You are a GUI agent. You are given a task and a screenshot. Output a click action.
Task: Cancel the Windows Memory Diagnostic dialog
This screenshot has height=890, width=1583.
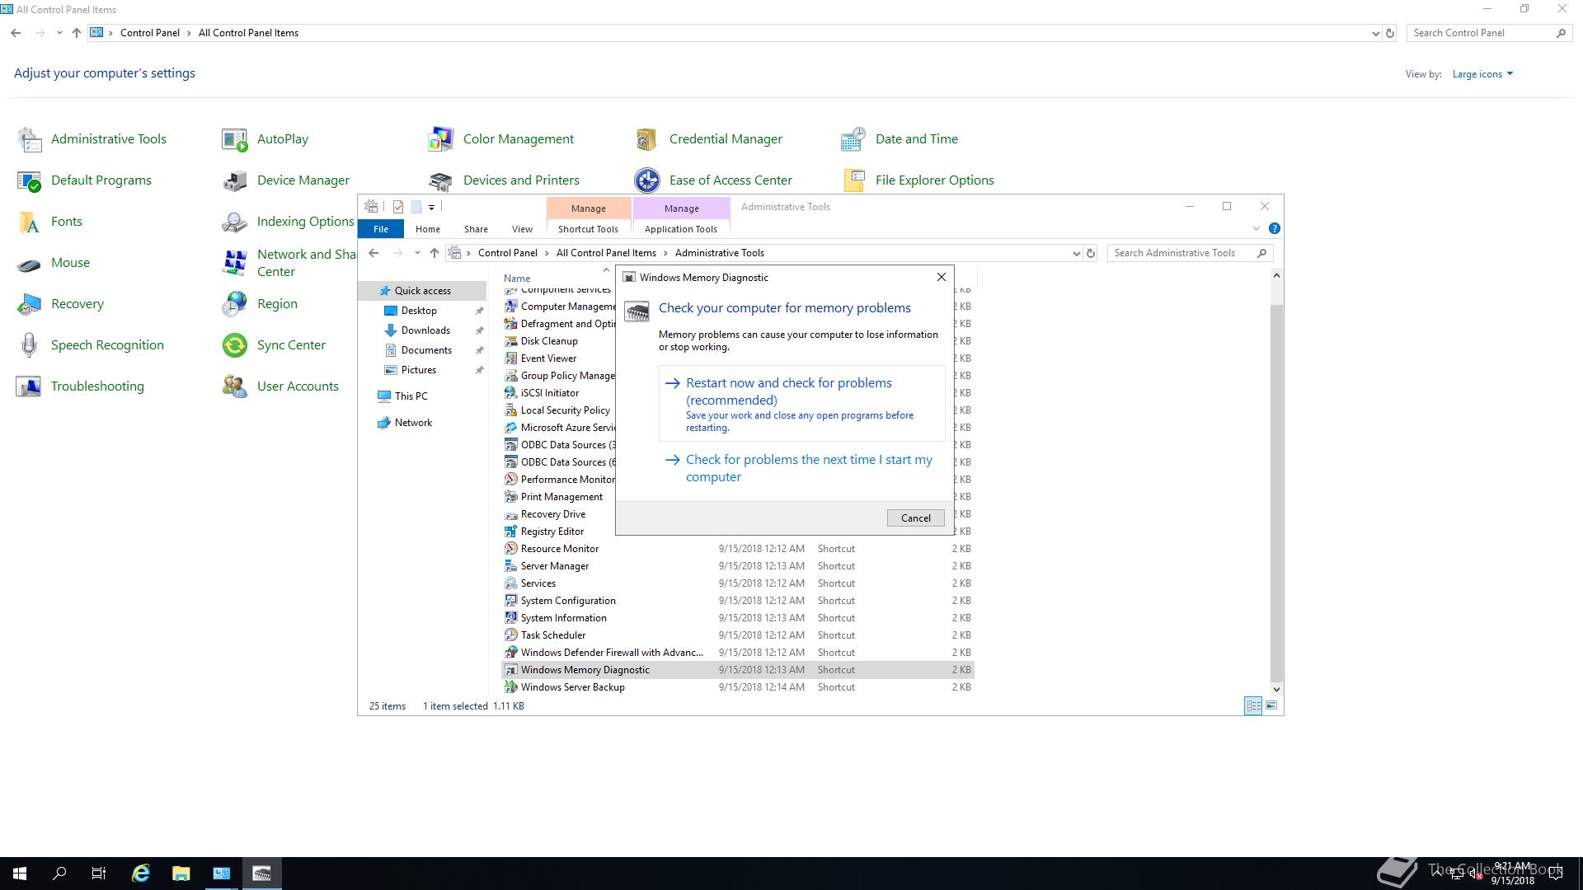[915, 518]
